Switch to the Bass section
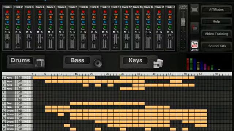Screen dimensions: 234x131 click(x=78, y=60)
